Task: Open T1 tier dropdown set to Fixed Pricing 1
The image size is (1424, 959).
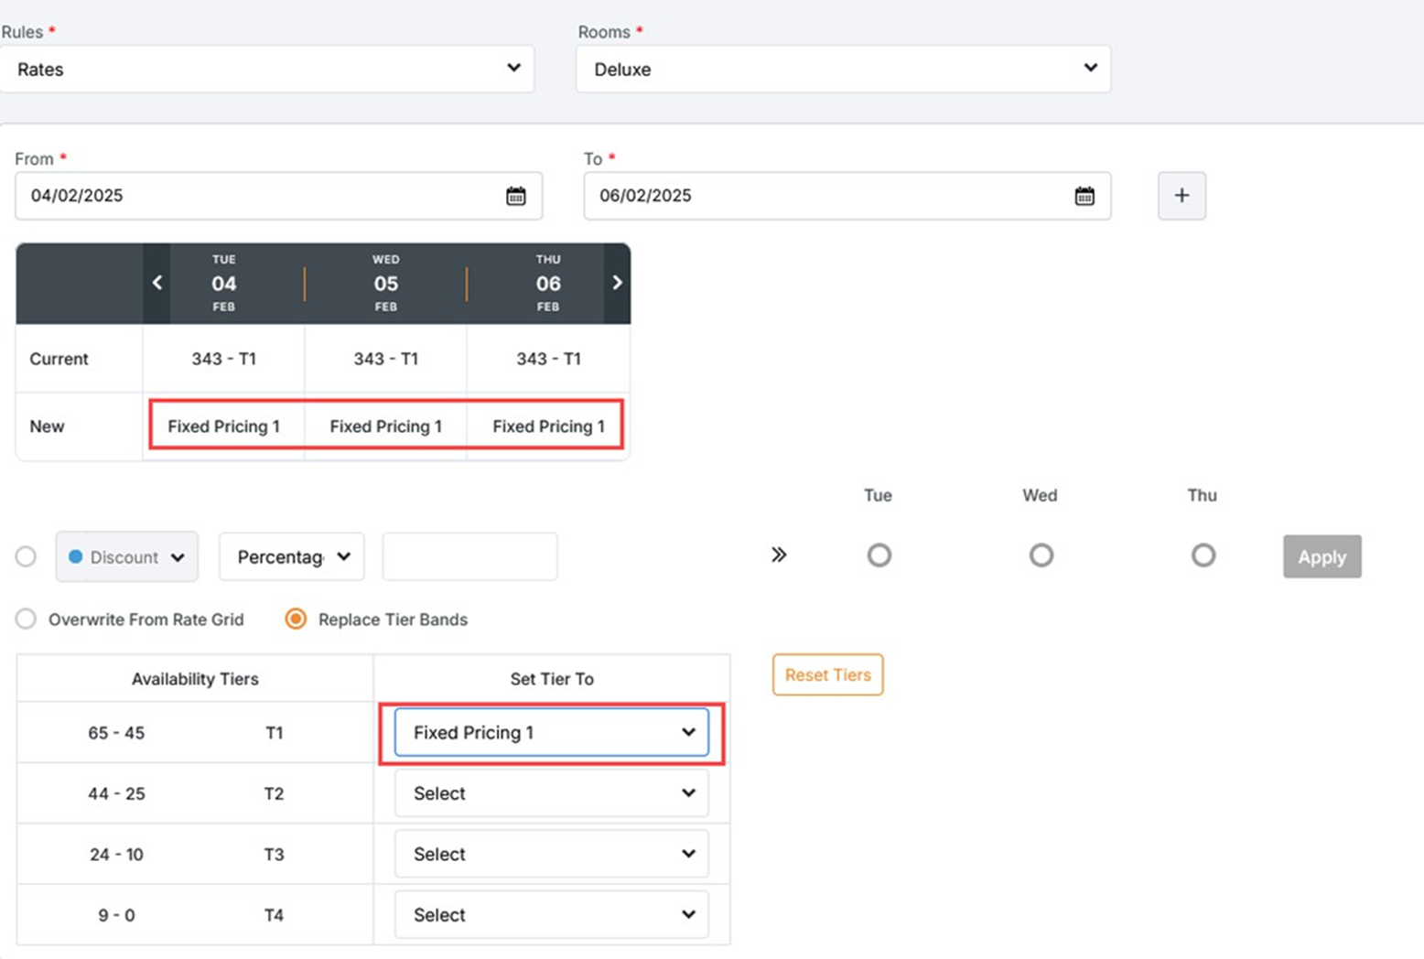Action: tap(551, 733)
